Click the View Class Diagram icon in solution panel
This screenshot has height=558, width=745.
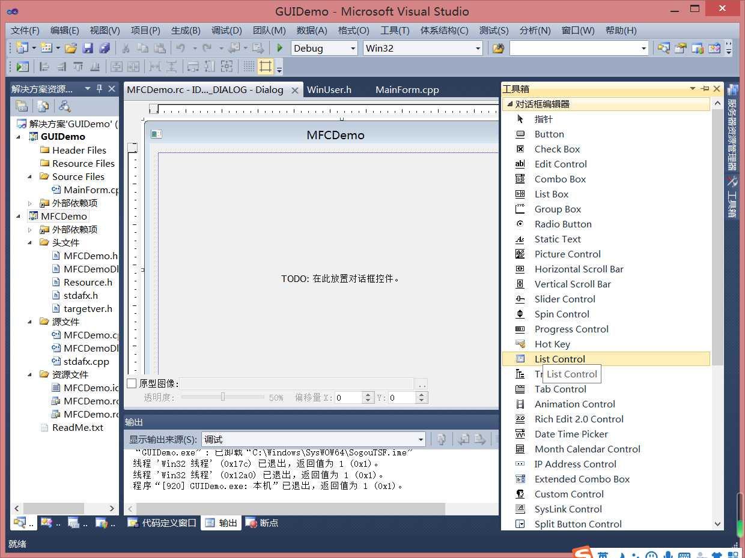pyautogui.click(x=65, y=106)
